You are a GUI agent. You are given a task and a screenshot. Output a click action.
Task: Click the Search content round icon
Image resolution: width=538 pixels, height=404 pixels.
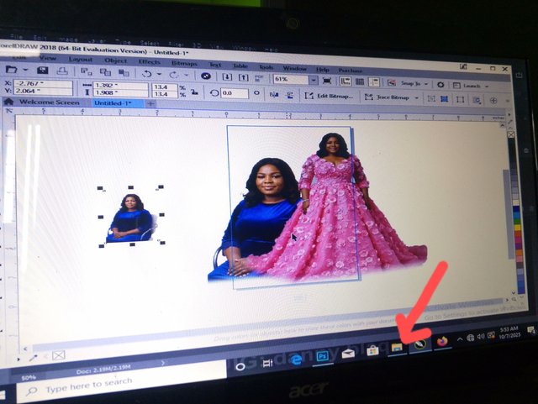tap(206, 76)
